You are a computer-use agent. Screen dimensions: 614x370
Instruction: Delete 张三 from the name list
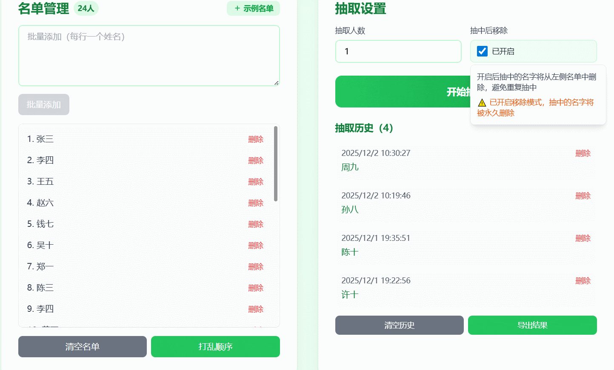255,139
